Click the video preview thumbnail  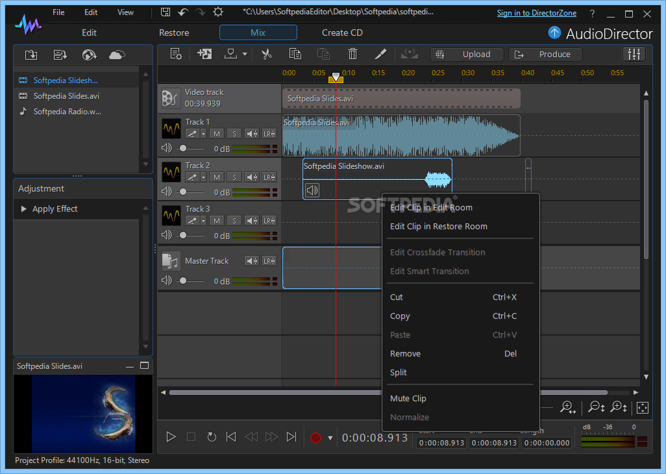(x=83, y=414)
